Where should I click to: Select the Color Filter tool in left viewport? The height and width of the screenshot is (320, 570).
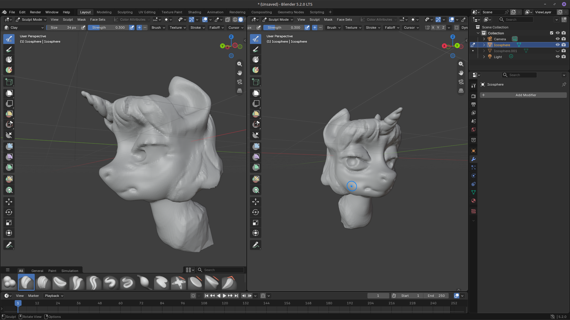tap(9, 167)
